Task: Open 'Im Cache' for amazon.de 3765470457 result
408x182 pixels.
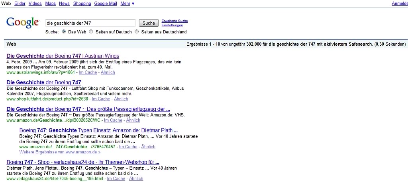Action: pyautogui.click(x=128, y=147)
